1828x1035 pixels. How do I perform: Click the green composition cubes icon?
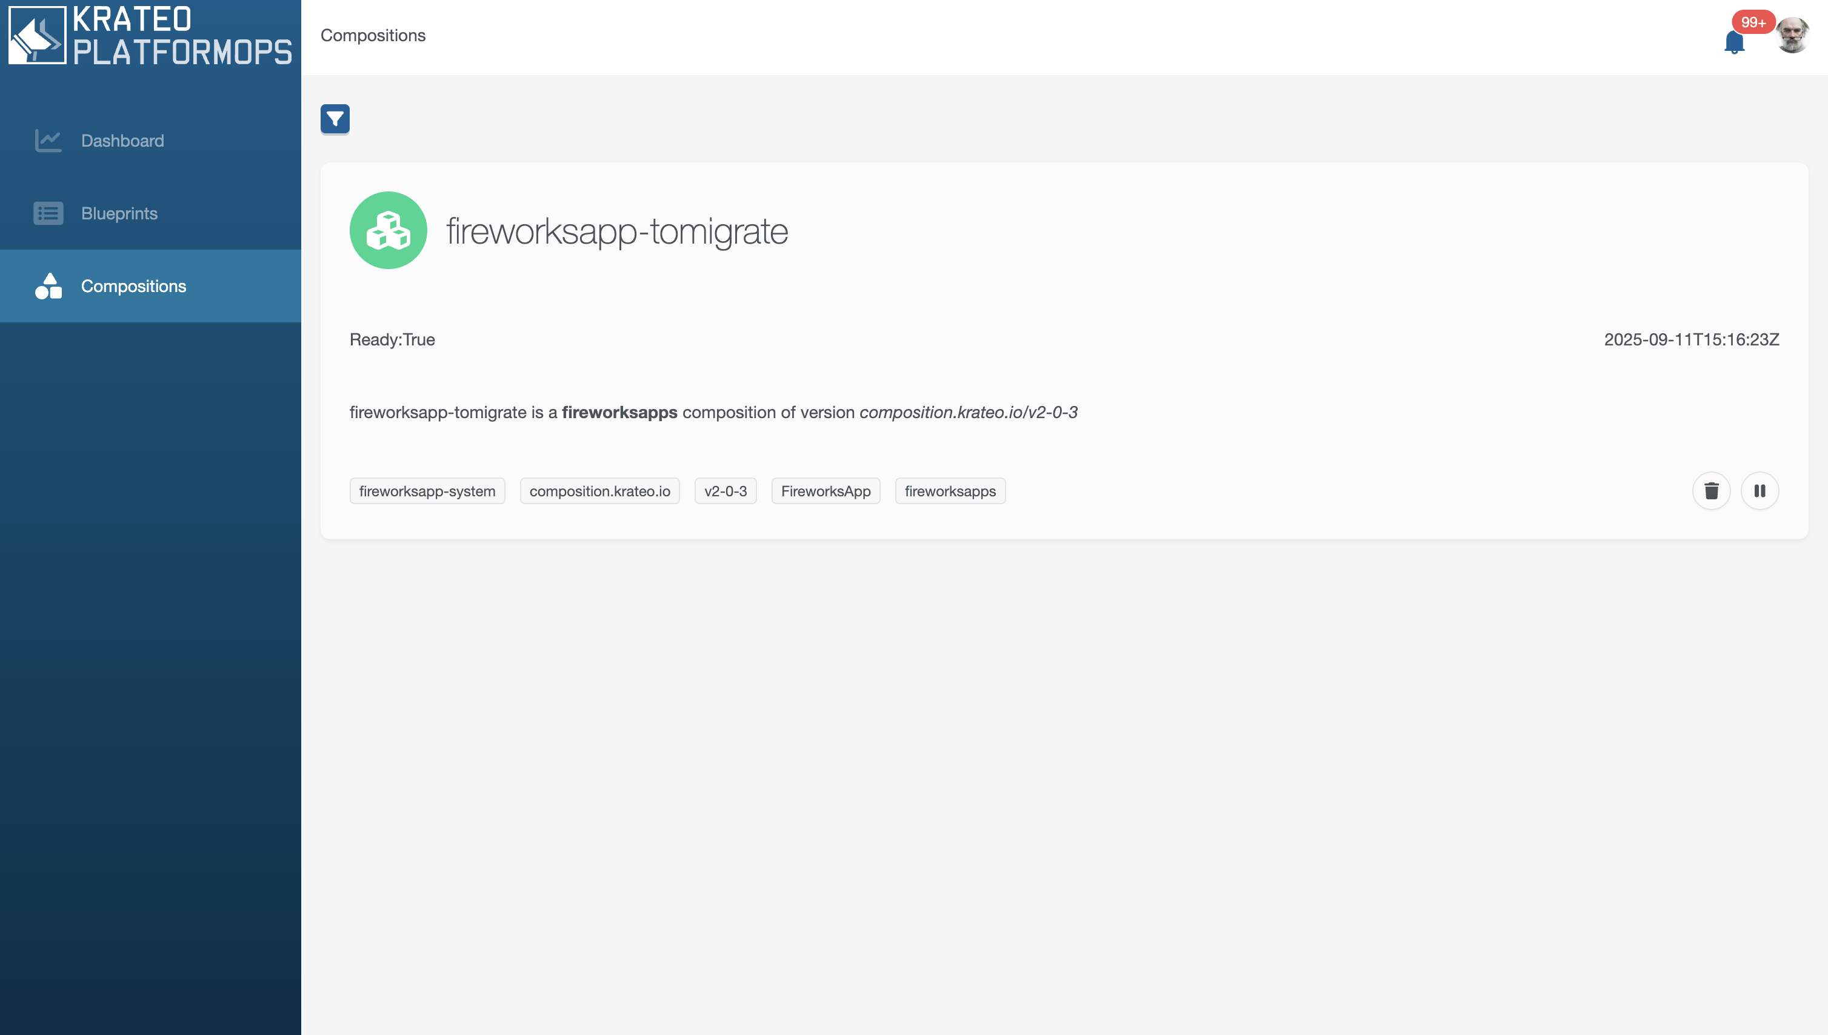pyautogui.click(x=389, y=230)
